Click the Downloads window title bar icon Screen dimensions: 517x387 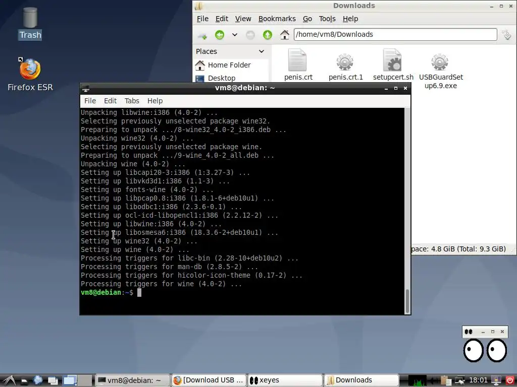click(199, 6)
